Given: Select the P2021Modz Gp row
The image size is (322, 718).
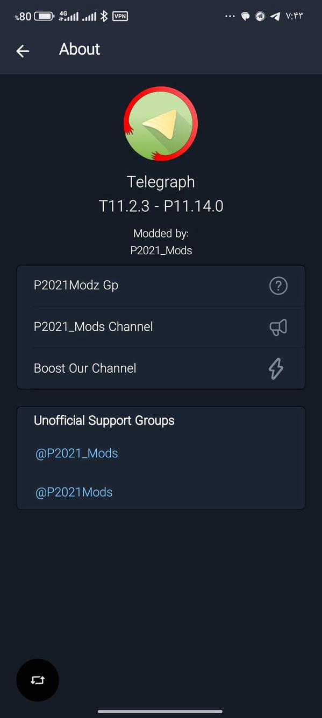Looking at the screenshot, I should click(x=134, y=285).
